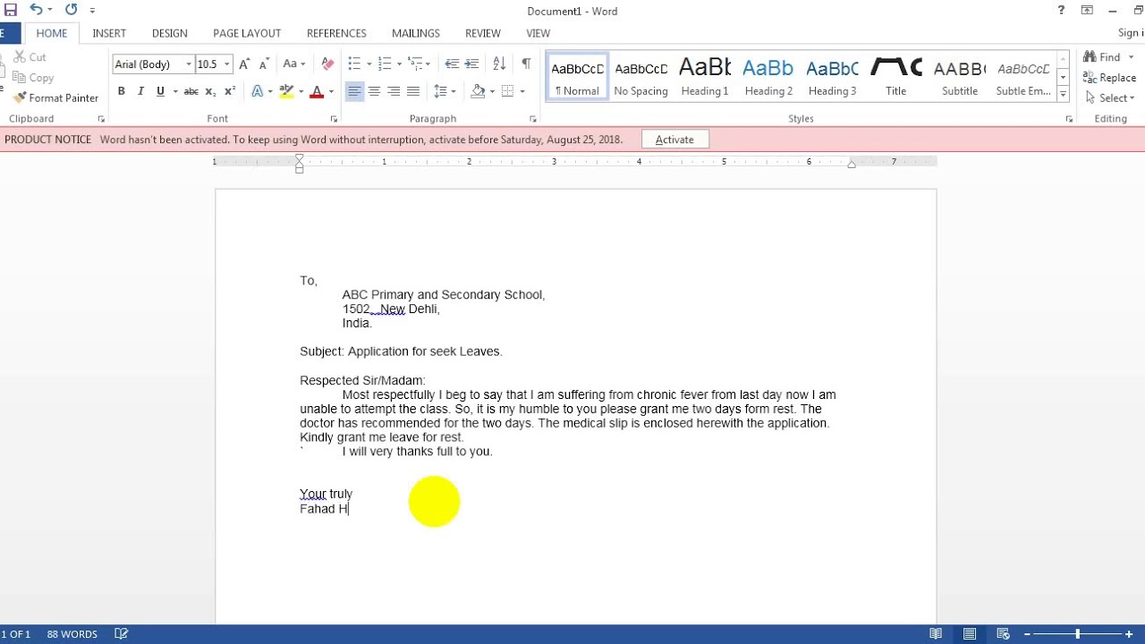Image resolution: width=1145 pixels, height=644 pixels.
Task: Open the font color dropdown arrow
Action: 330,91
